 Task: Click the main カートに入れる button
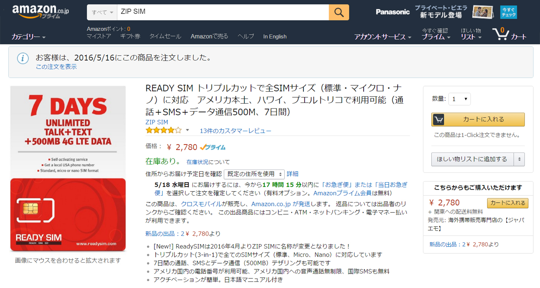tap(478, 120)
